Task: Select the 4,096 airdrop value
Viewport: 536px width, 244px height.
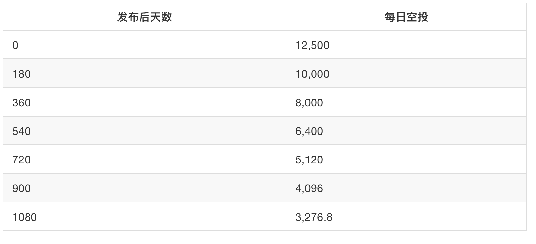Action: click(406, 188)
